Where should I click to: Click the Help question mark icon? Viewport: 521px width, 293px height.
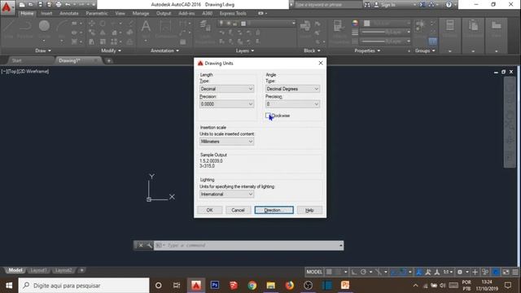tap(449, 5)
